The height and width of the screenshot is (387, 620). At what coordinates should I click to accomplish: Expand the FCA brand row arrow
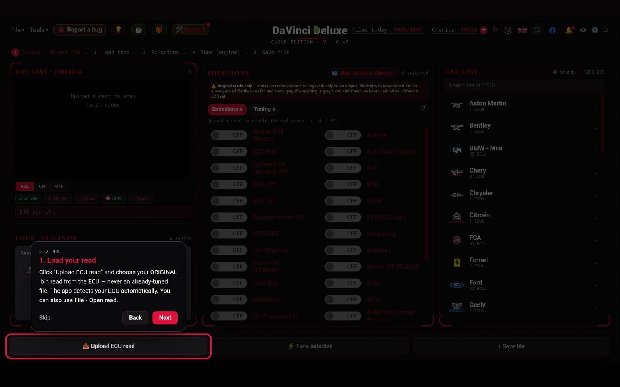point(596,240)
